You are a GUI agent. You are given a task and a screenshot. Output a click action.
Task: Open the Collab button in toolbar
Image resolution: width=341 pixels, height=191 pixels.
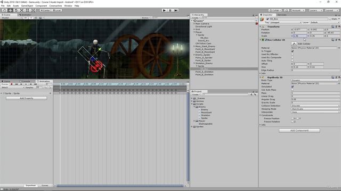coord(275,11)
